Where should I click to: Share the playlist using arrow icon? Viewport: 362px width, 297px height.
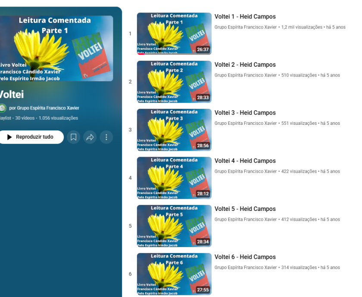click(90, 137)
